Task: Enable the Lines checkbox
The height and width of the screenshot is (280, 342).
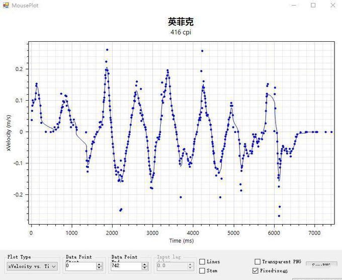Action: pyautogui.click(x=202, y=261)
